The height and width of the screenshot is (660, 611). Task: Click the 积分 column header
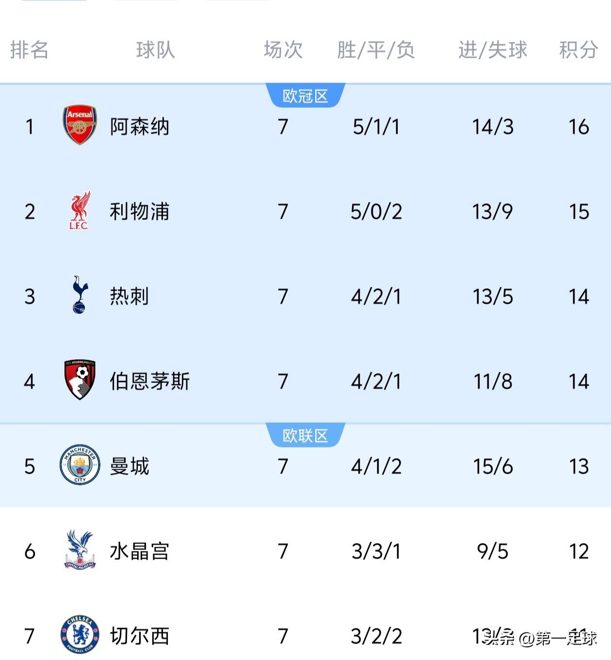[x=578, y=50]
